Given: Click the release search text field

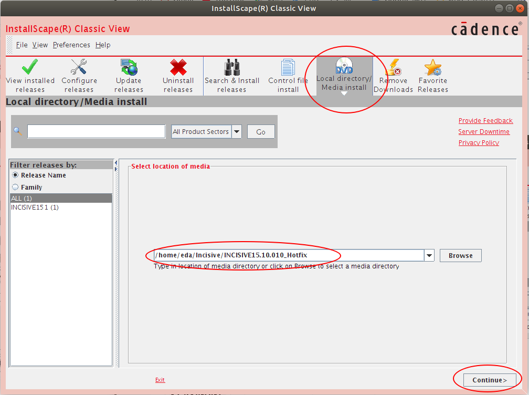Looking at the screenshot, I should point(97,132).
